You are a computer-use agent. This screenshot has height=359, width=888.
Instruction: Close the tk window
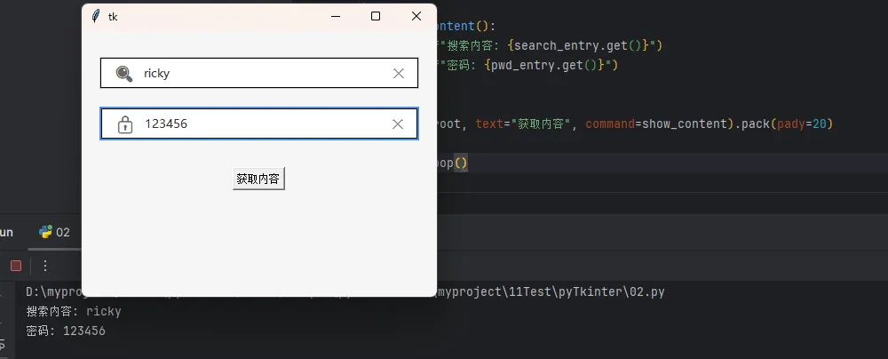(416, 16)
